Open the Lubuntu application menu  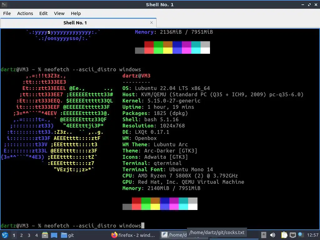(x=5, y=235)
